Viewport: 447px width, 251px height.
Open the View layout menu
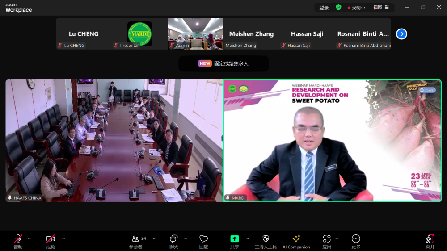tap(381, 8)
